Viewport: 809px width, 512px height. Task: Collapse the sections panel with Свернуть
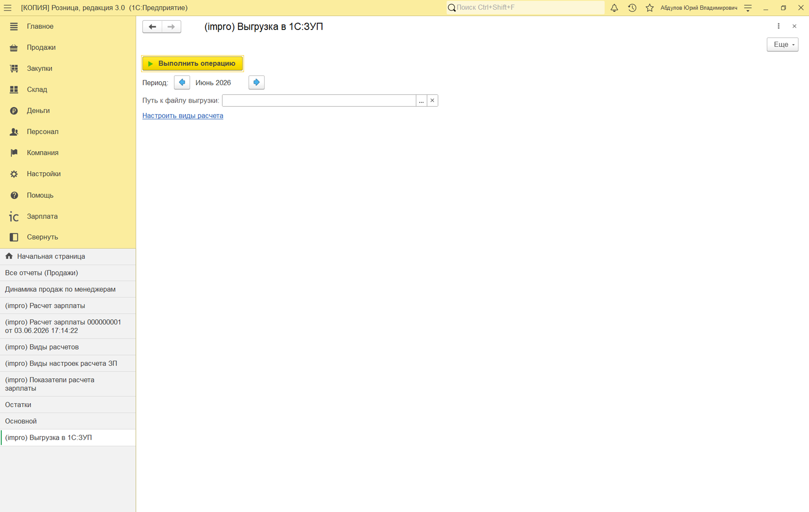68,237
